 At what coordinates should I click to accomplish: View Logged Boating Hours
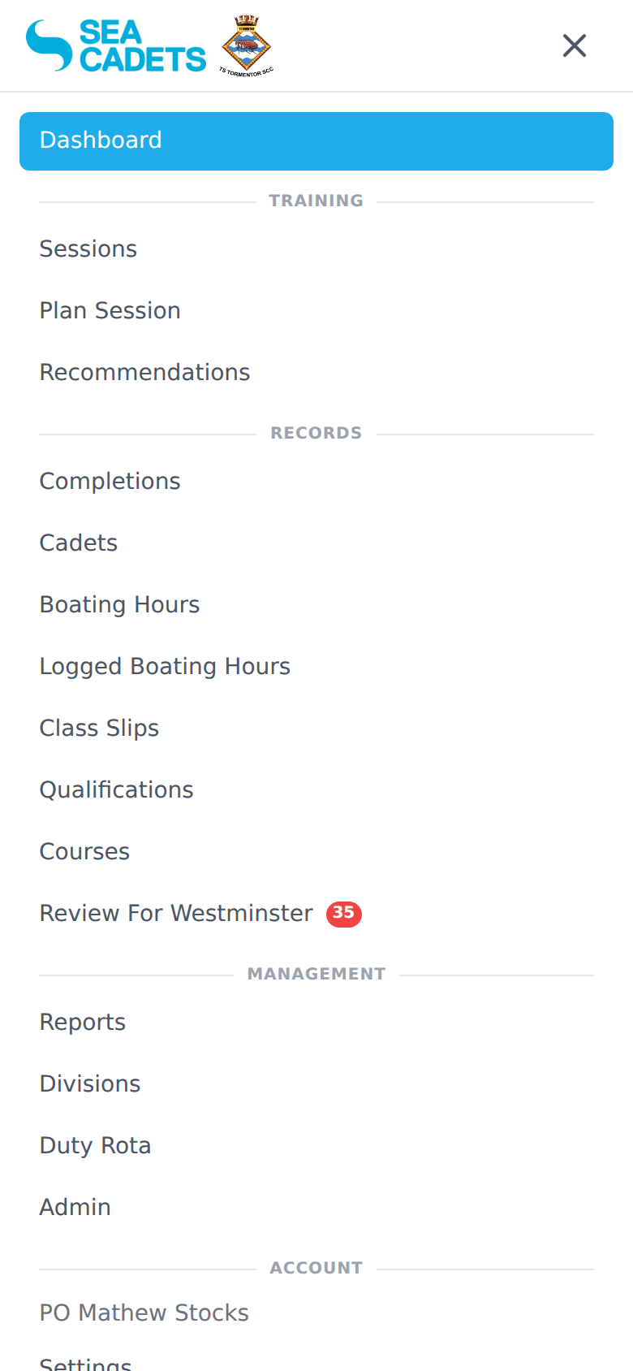165,666
